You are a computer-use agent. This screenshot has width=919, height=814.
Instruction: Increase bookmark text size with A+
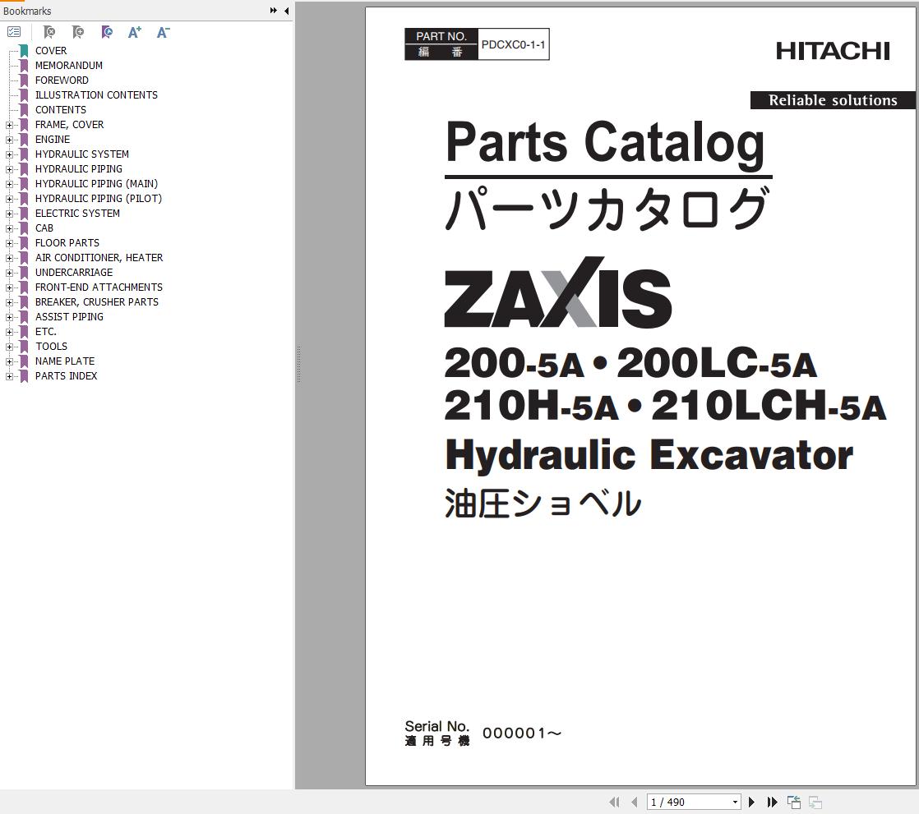click(135, 32)
